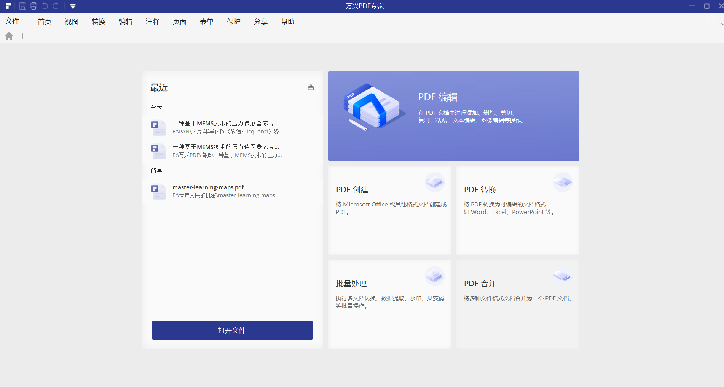Undo the last action

45,6
